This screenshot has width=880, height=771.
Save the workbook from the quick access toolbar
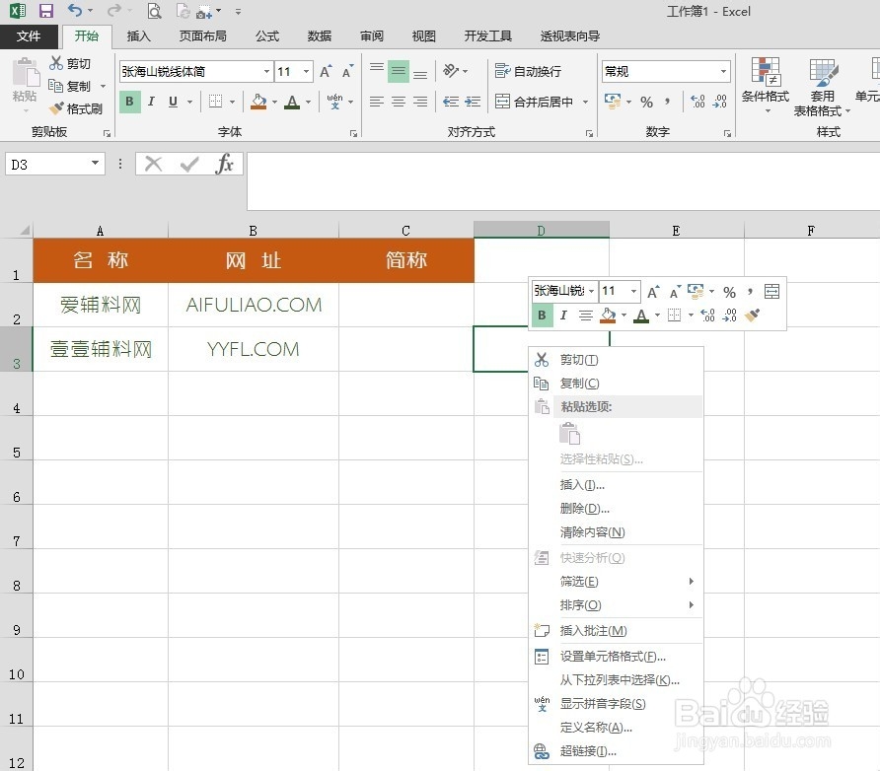45,11
